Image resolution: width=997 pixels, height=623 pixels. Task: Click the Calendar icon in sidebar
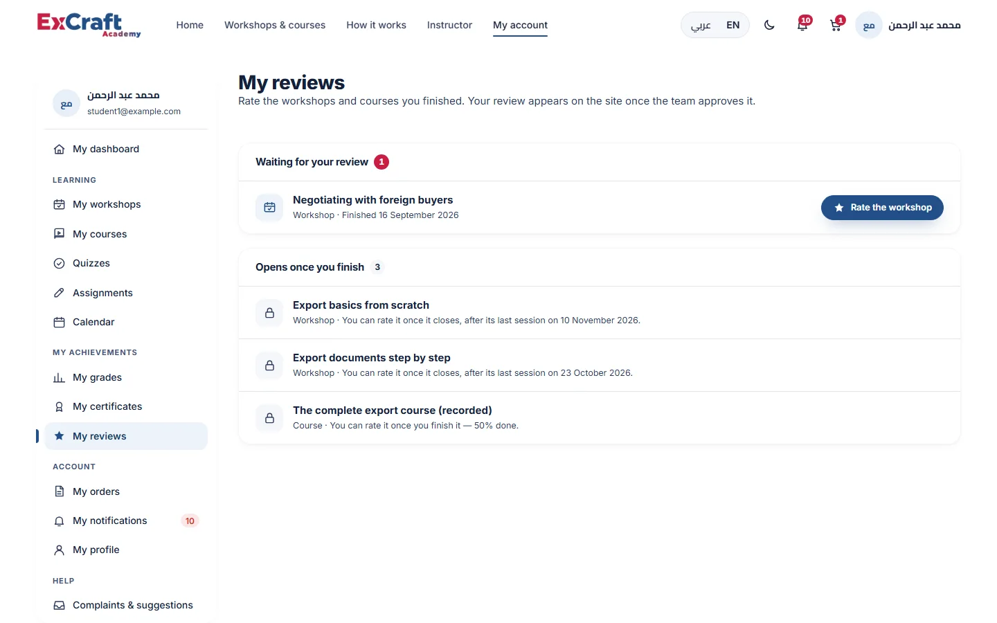coord(60,322)
